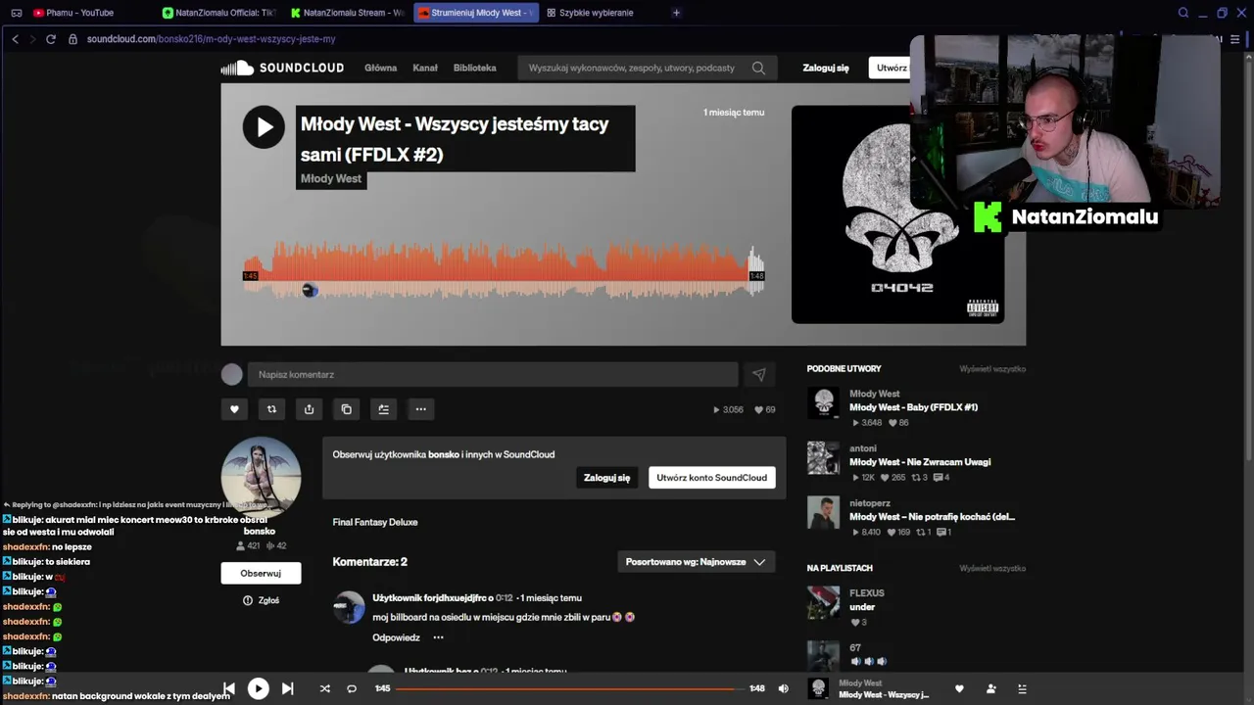Click the comment input field Napisz komentarz

click(x=493, y=374)
